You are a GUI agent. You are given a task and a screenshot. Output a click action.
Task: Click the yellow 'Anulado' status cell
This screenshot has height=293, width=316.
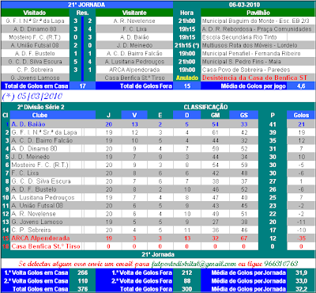(187, 78)
